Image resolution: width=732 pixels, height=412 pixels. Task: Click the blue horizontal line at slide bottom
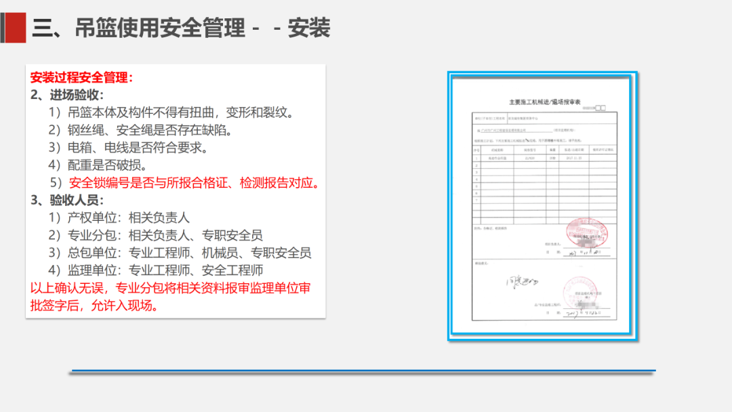363,371
